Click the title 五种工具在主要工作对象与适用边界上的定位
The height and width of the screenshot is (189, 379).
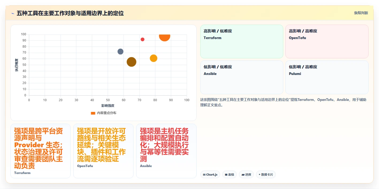(70, 13)
